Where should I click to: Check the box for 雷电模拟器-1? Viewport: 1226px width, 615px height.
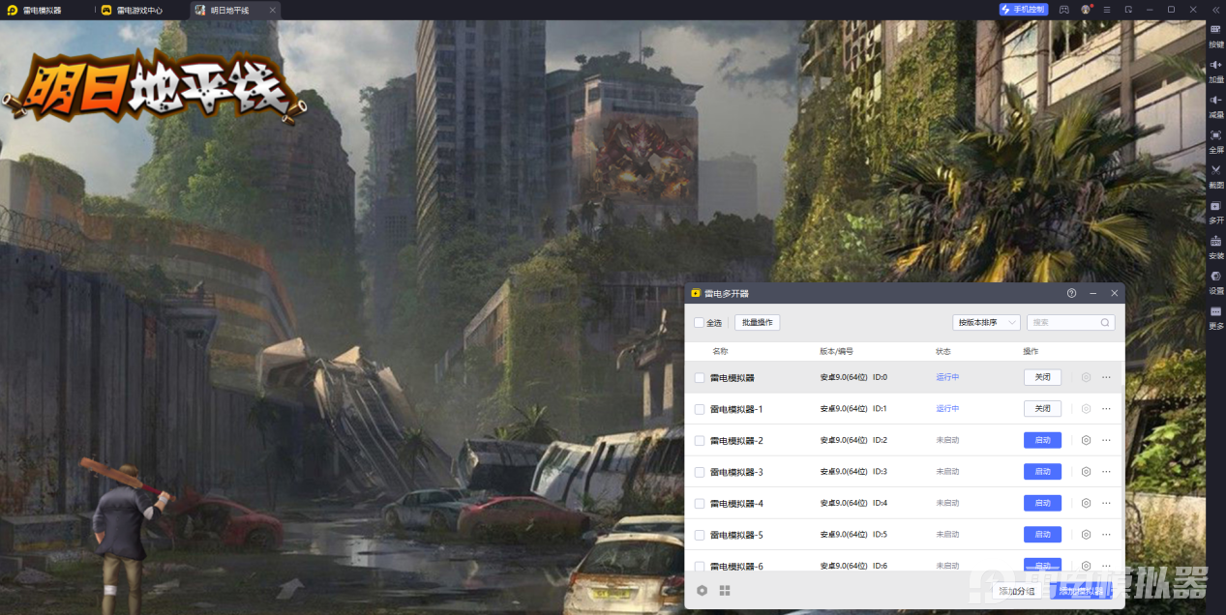[700, 409]
